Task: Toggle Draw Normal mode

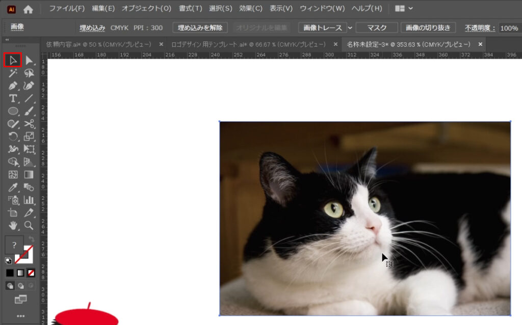Action: coord(10,286)
